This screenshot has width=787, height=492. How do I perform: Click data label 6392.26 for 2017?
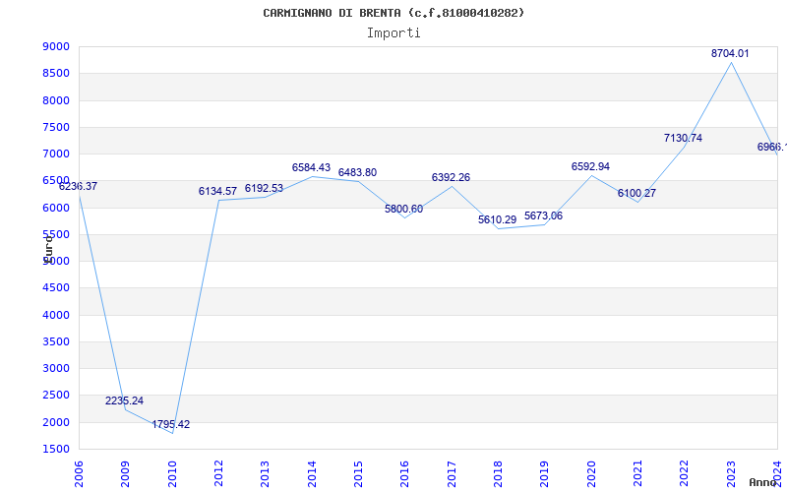[x=451, y=178]
